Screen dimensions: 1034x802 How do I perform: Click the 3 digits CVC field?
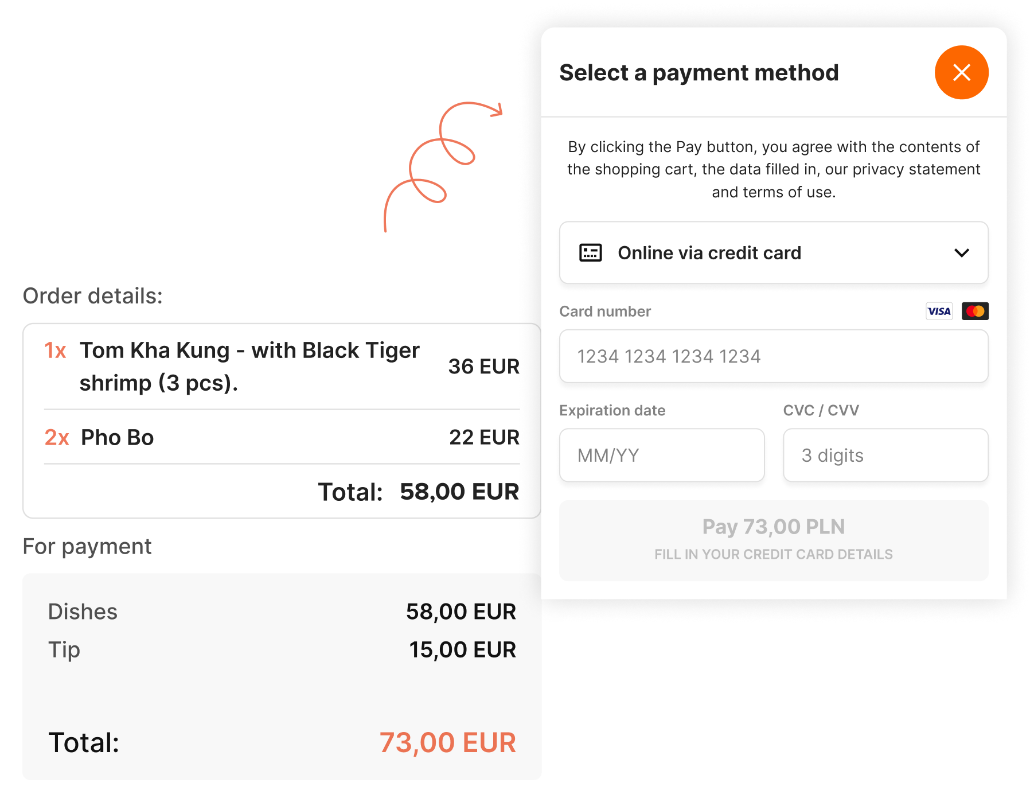pos(885,455)
